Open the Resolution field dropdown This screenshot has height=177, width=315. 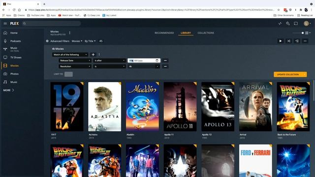75,66
